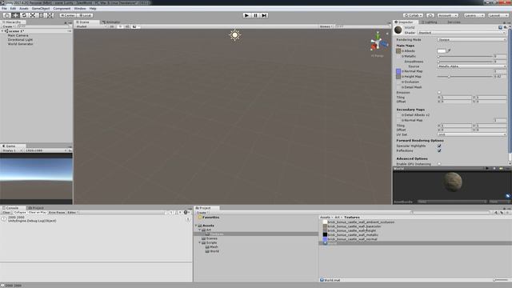Select the Scale tool in toolbar

point(33,15)
